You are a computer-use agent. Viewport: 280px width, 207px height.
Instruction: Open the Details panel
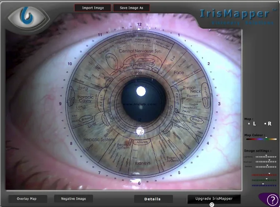(x=152, y=199)
